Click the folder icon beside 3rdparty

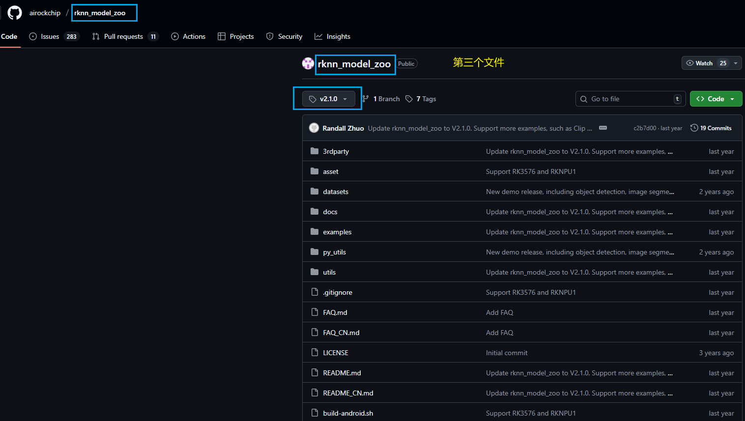tap(315, 151)
